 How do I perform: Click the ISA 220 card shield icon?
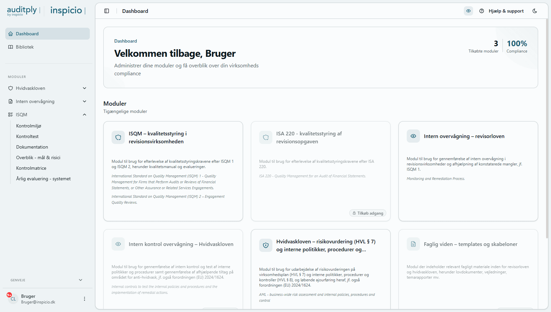266,137
